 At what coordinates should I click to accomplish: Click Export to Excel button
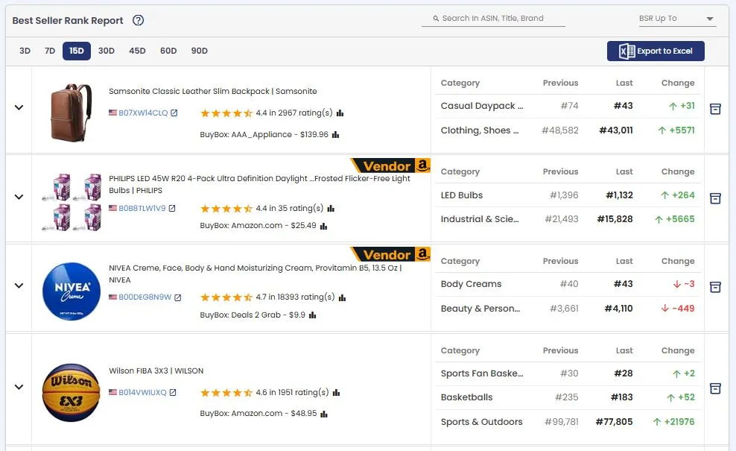[x=656, y=51]
